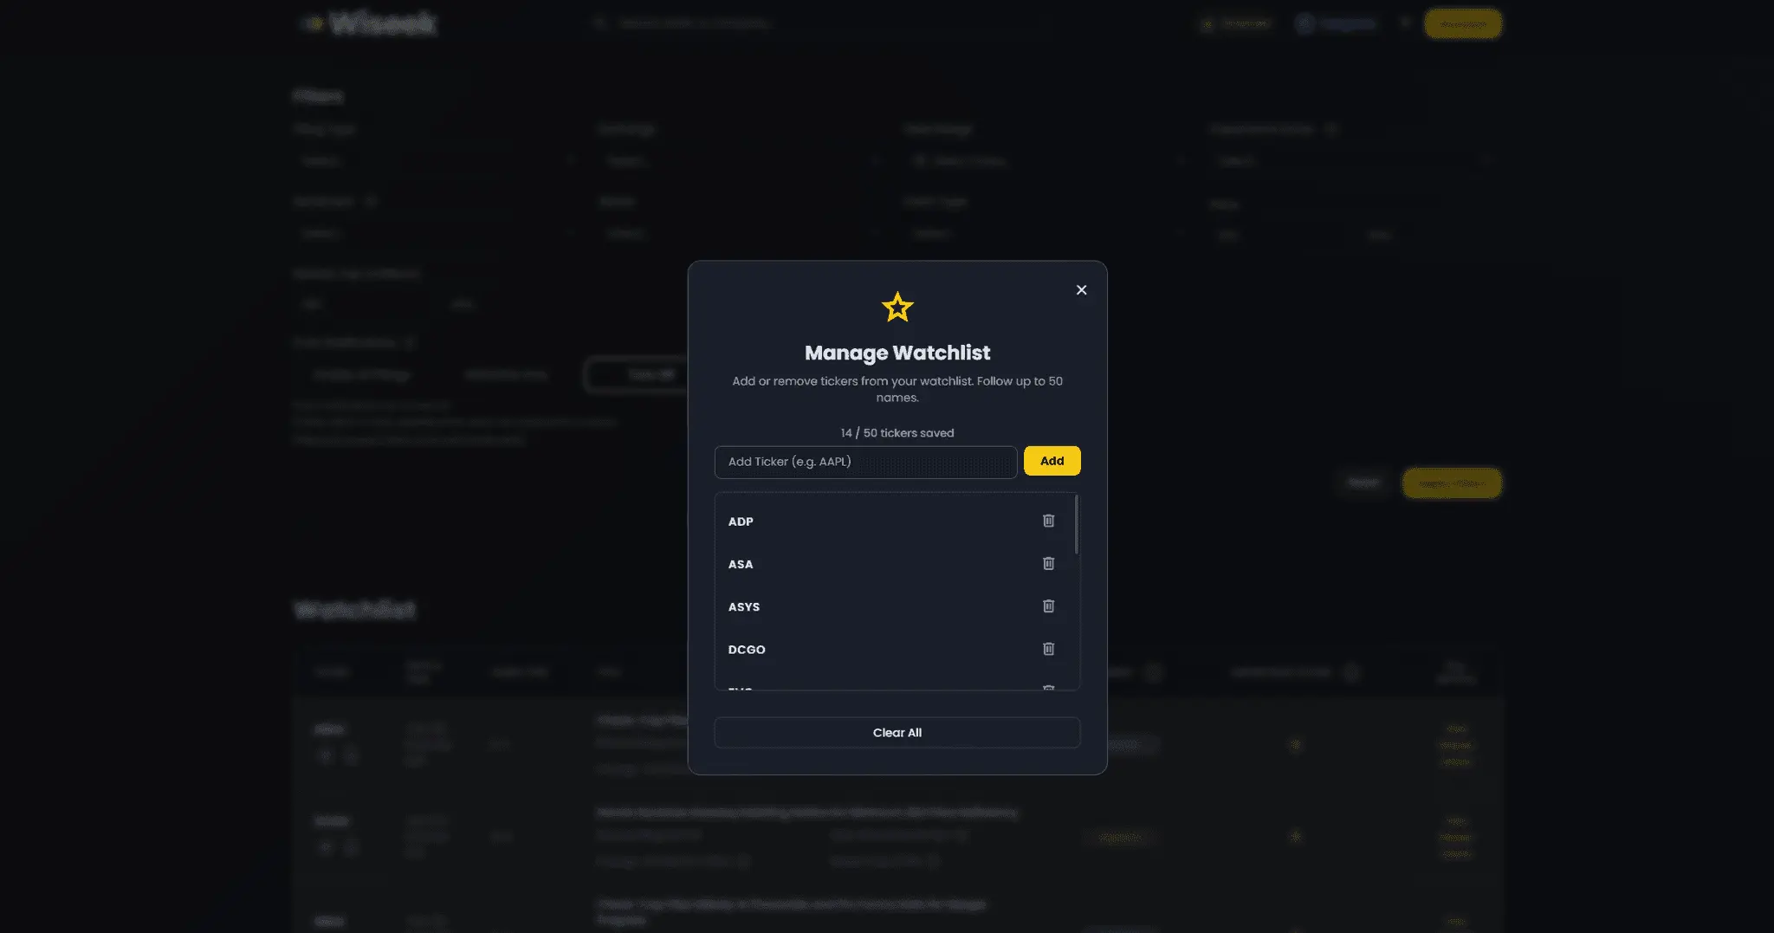Screen dimensions: 1774x933
Task: Delete ADP from the watchlist
Action: click(1048, 521)
